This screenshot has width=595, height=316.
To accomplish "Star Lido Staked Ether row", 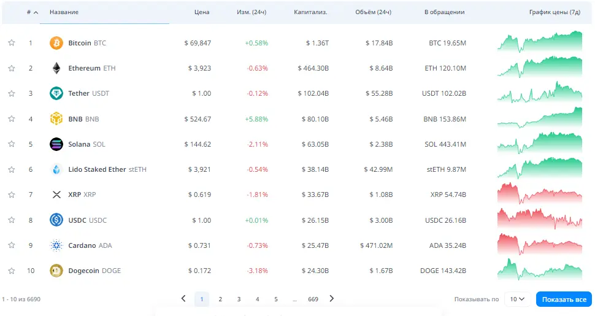I will tap(12, 169).
